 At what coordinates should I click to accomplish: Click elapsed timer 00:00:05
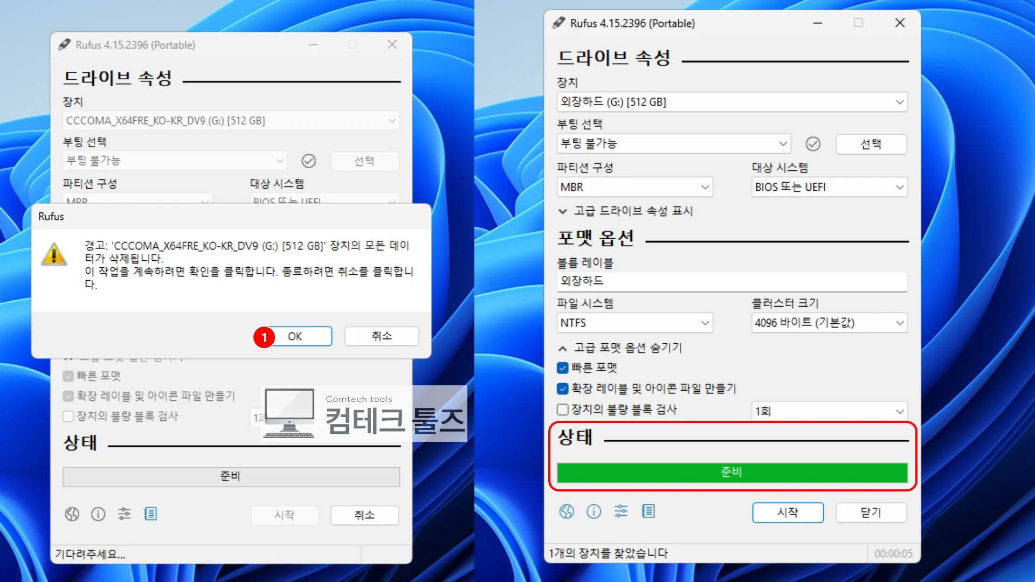(x=893, y=553)
